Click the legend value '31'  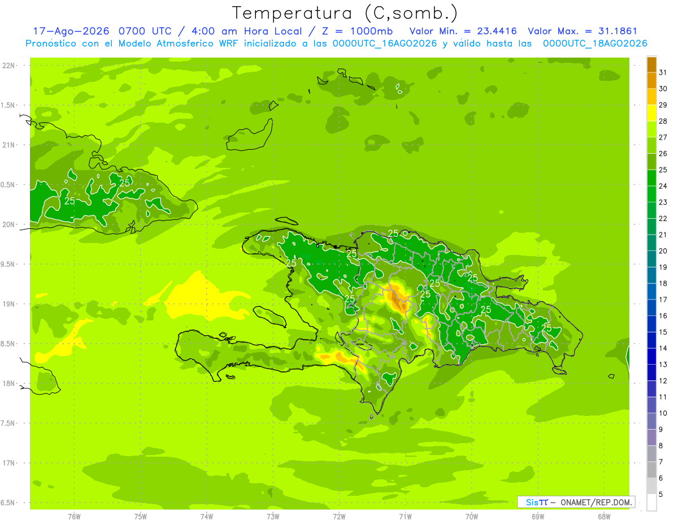click(x=663, y=72)
